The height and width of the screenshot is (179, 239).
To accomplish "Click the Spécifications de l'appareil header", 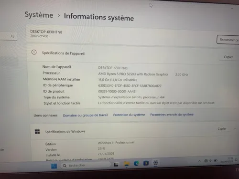I will pyautogui.click(x=63, y=53).
